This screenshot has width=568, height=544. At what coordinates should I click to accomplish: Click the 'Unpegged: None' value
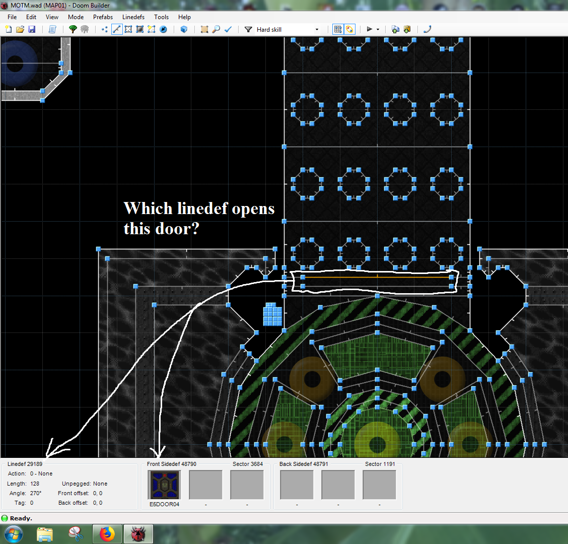pyautogui.click(x=100, y=484)
